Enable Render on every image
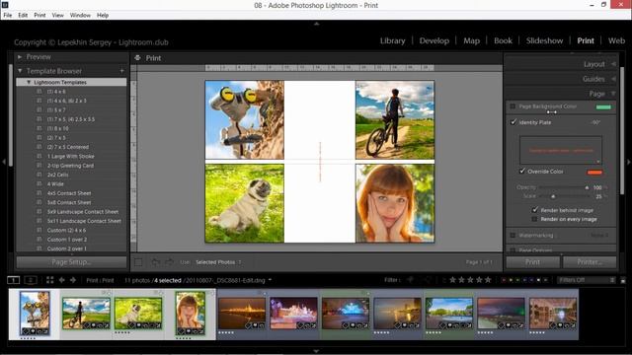The image size is (632, 355). tap(534, 219)
